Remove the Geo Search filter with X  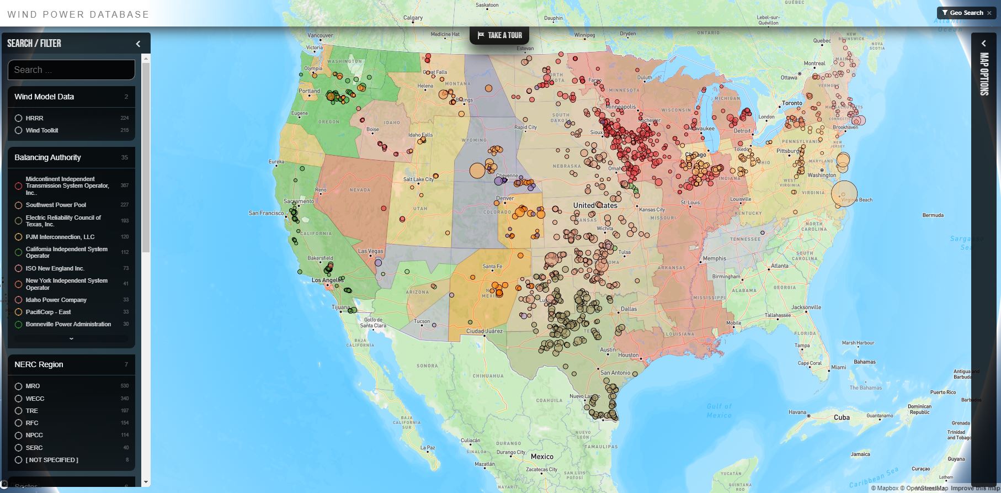(989, 13)
